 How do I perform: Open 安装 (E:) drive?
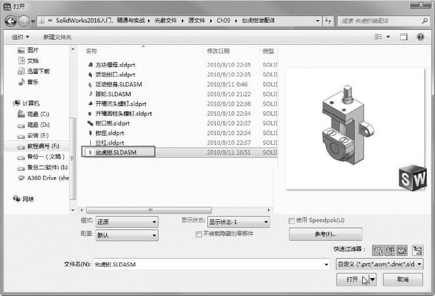click(x=33, y=136)
